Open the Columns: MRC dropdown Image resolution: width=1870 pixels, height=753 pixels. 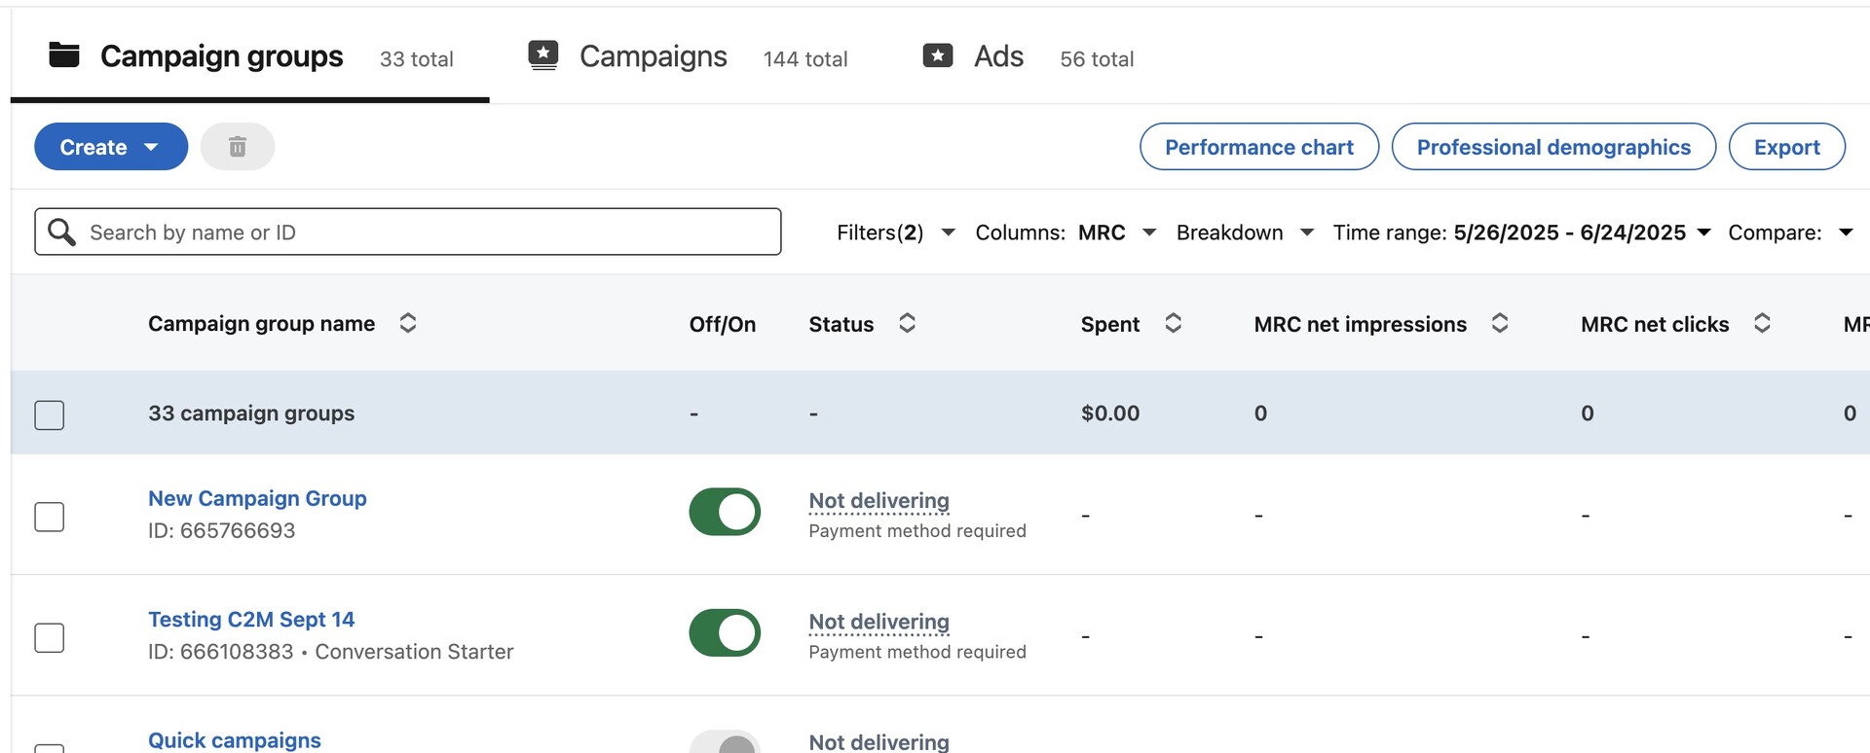click(x=1066, y=233)
